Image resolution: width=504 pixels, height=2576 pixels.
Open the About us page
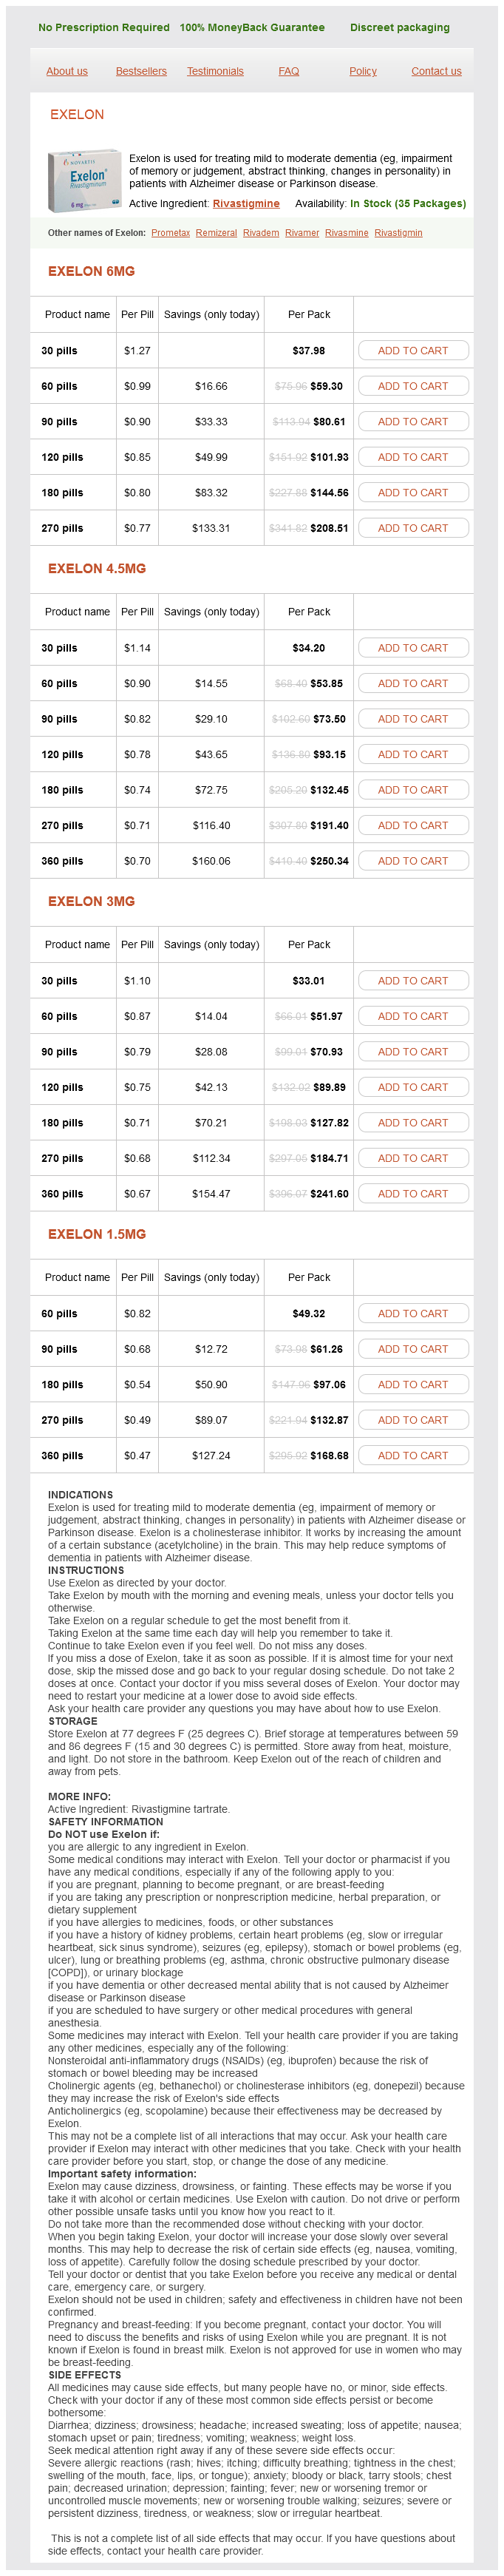click(x=67, y=71)
